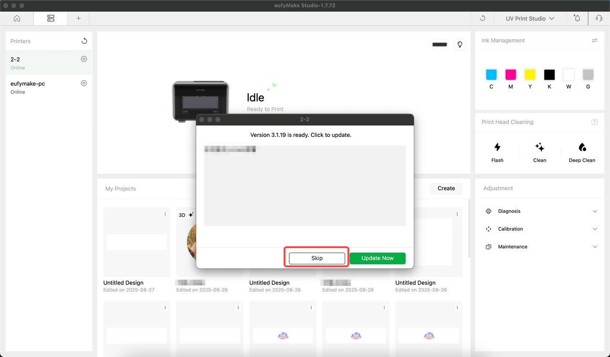Open three-dot menu of project edited 2025-08-27
This screenshot has width=610, height=357.
click(165, 214)
